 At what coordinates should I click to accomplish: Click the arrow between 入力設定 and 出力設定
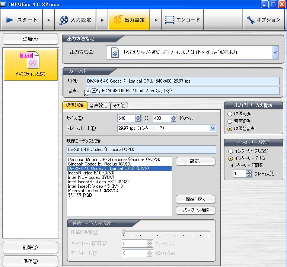point(102,20)
